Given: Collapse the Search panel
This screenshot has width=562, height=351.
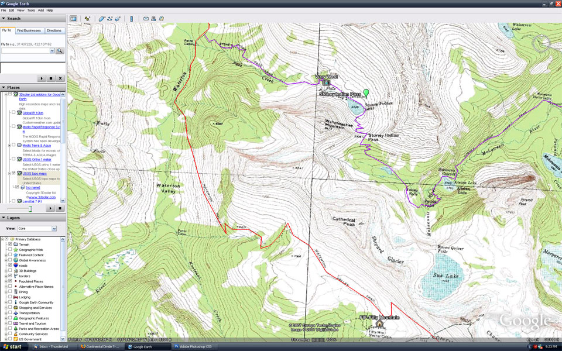Looking at the screenshot, I should 4,19.
